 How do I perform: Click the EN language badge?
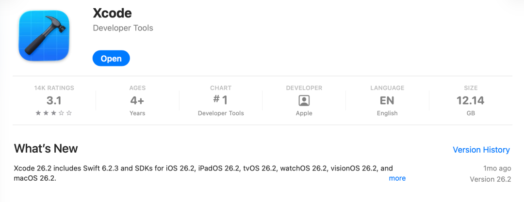point(387,101)
